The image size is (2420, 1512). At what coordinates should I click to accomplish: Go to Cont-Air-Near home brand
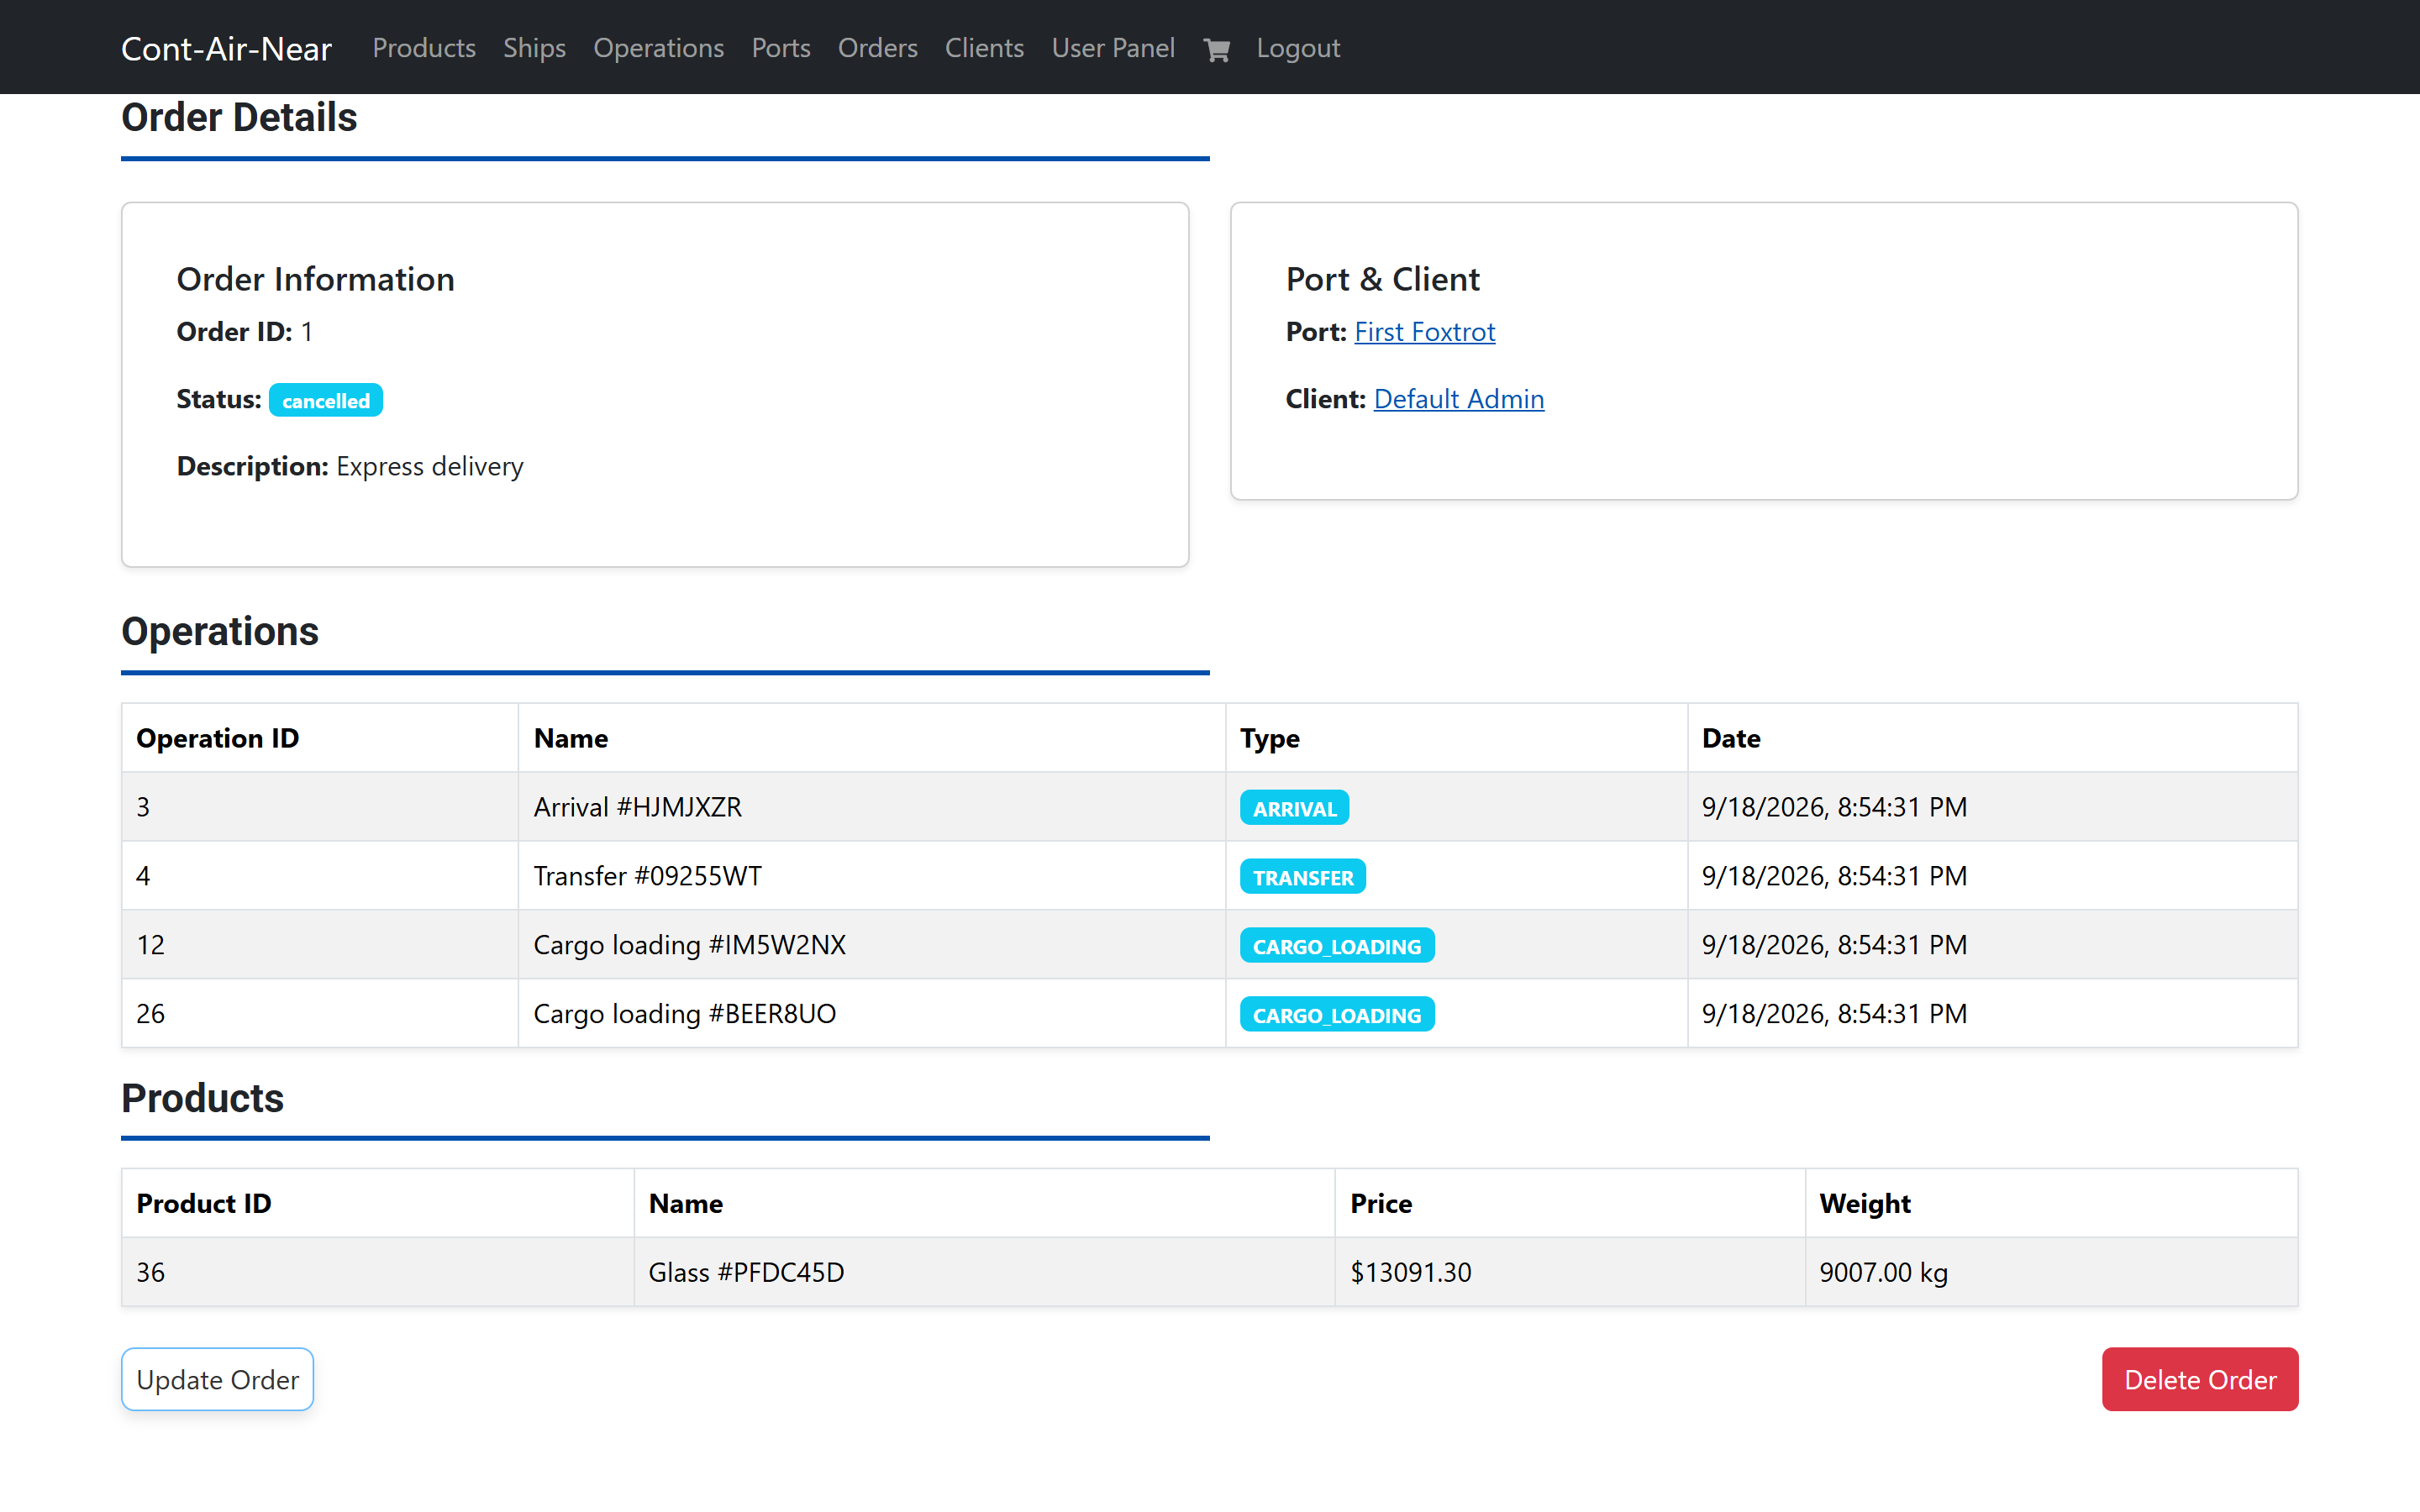(226, 48)
